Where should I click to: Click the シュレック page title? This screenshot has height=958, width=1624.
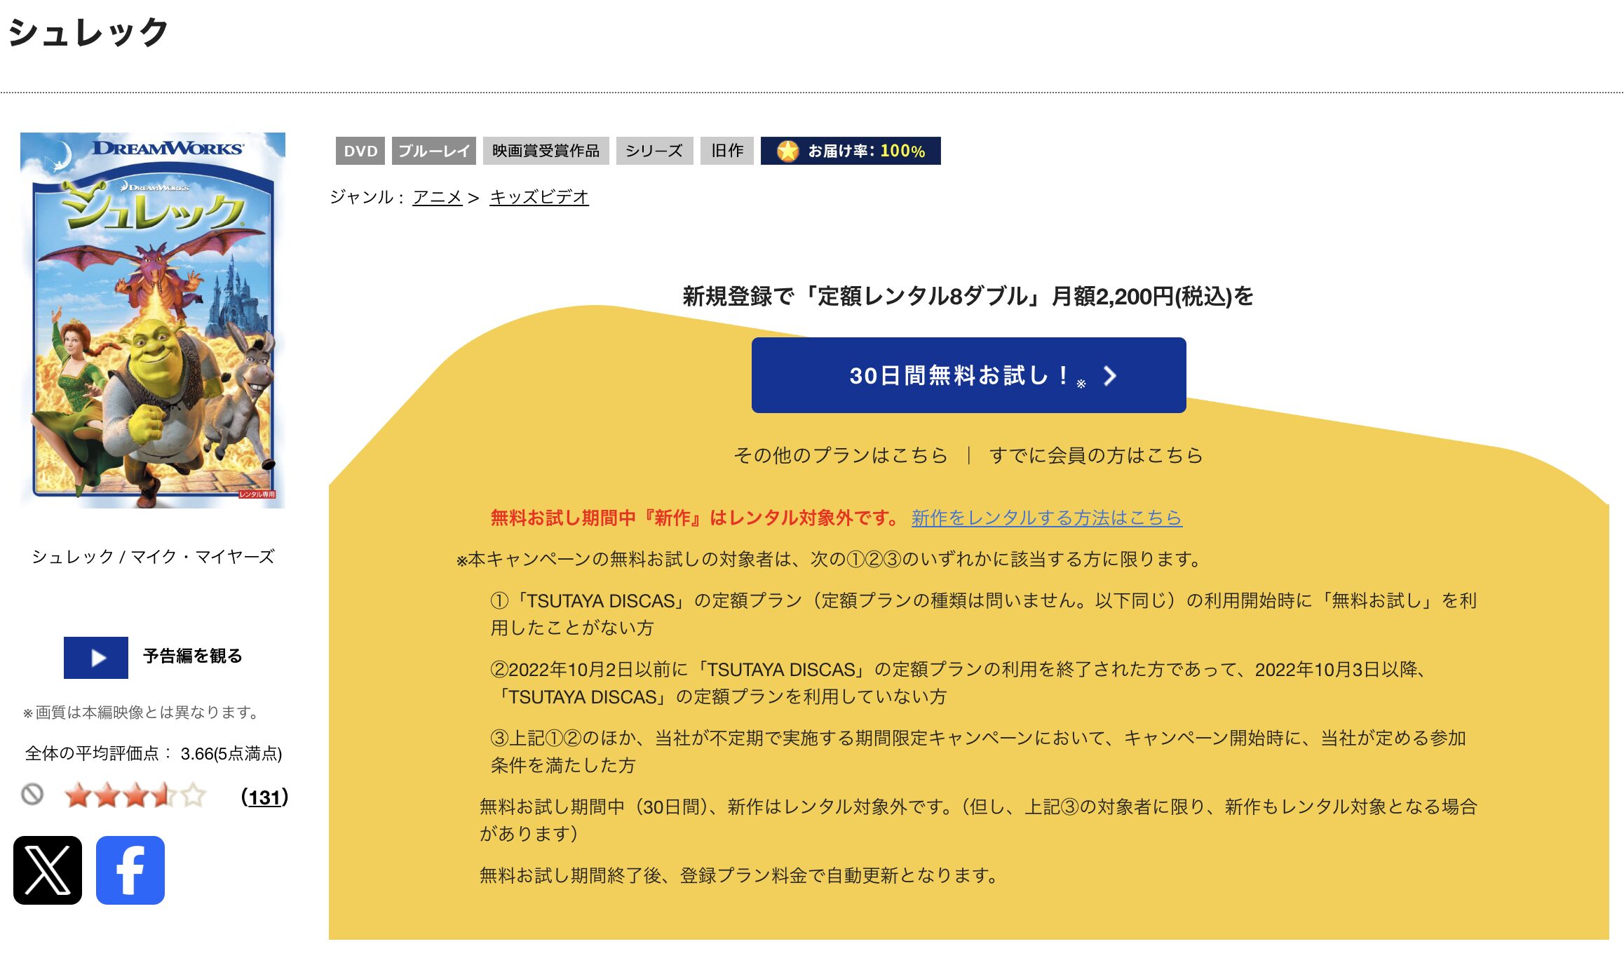pos(88,32)
